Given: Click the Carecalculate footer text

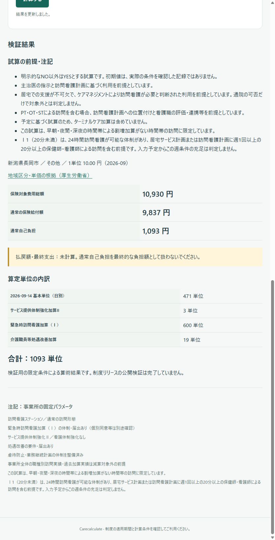Looking at the screenshot, I should (135, 529).
